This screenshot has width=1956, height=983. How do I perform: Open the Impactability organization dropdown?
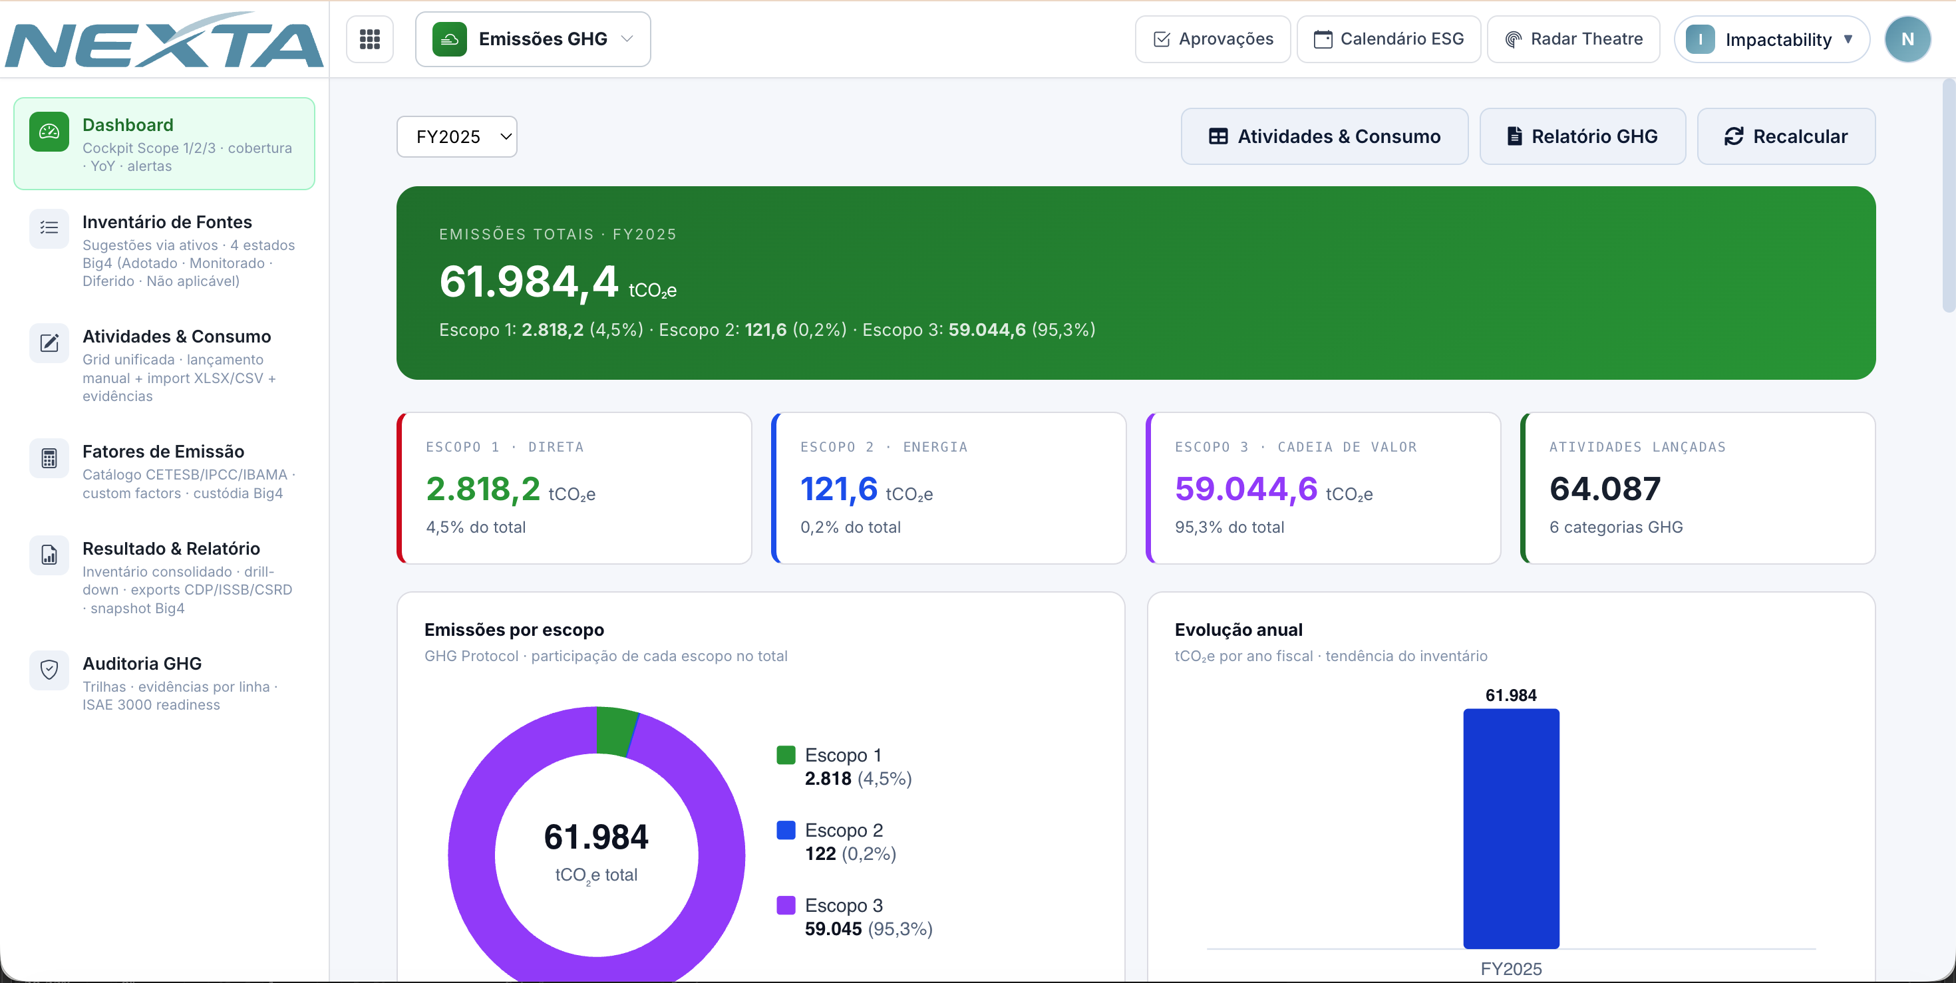[1772, 39]
